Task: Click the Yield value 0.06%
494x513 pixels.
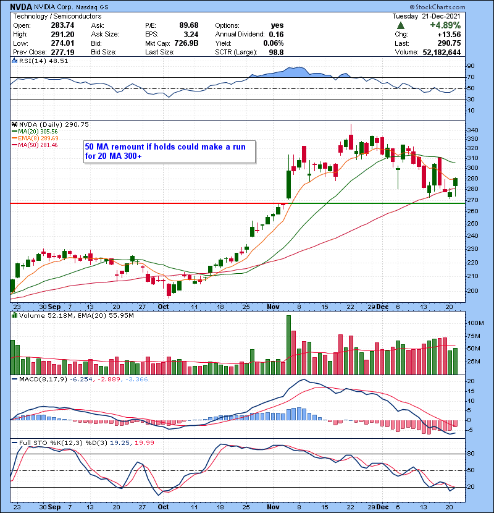Action: [x=274, y=43]
